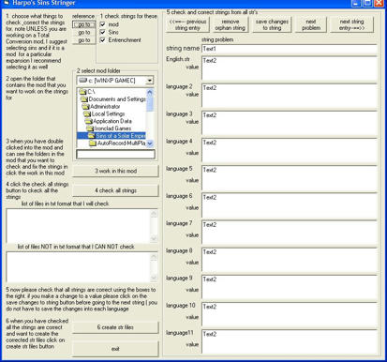
Task: Toggle the Sins checkbox
Action: [x=102, y=32]
